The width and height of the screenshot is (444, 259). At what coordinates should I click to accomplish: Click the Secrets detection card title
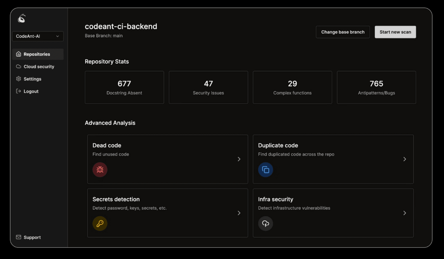point(116,199)
